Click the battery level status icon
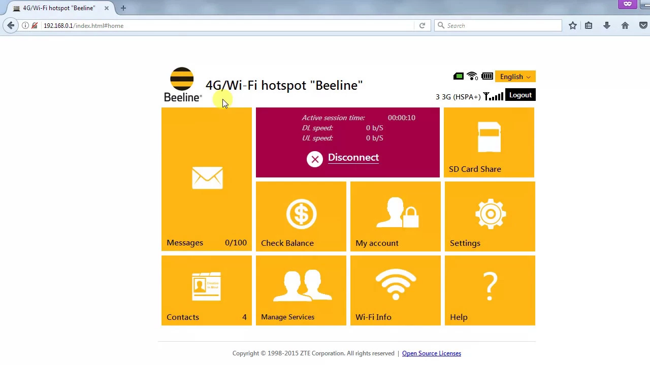650x365 pixels. point(487,77)
